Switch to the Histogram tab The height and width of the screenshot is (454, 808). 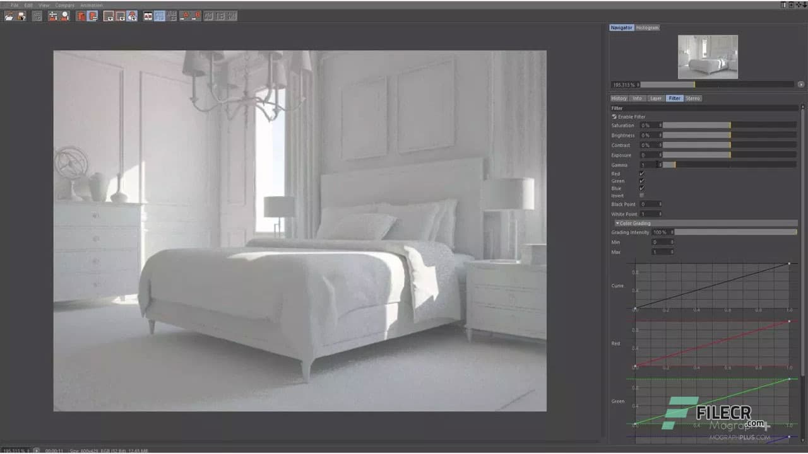(647, 27)
